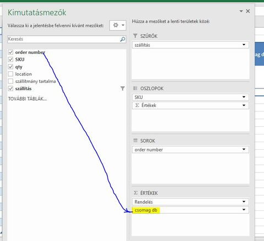Open the gear tools layout button
This screenshot has height=241, width=264.
click(x=118, y=25)
